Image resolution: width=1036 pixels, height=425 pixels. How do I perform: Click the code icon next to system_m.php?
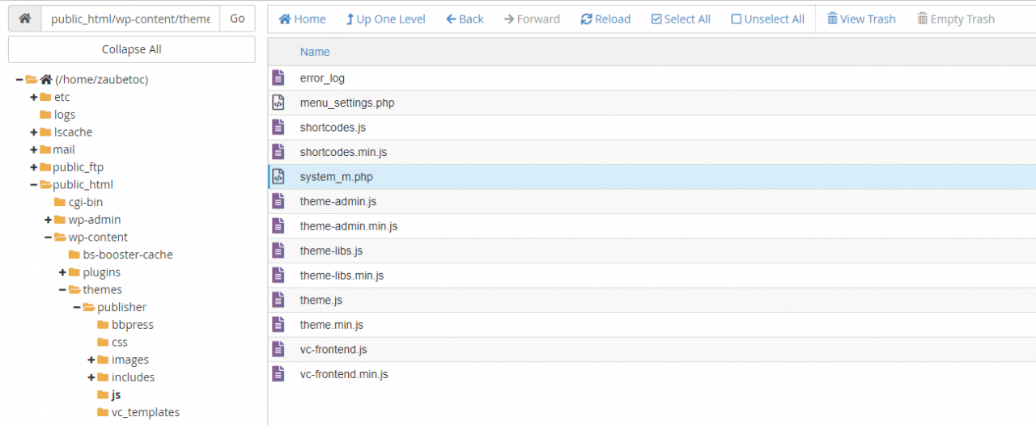tap(278, 177)
